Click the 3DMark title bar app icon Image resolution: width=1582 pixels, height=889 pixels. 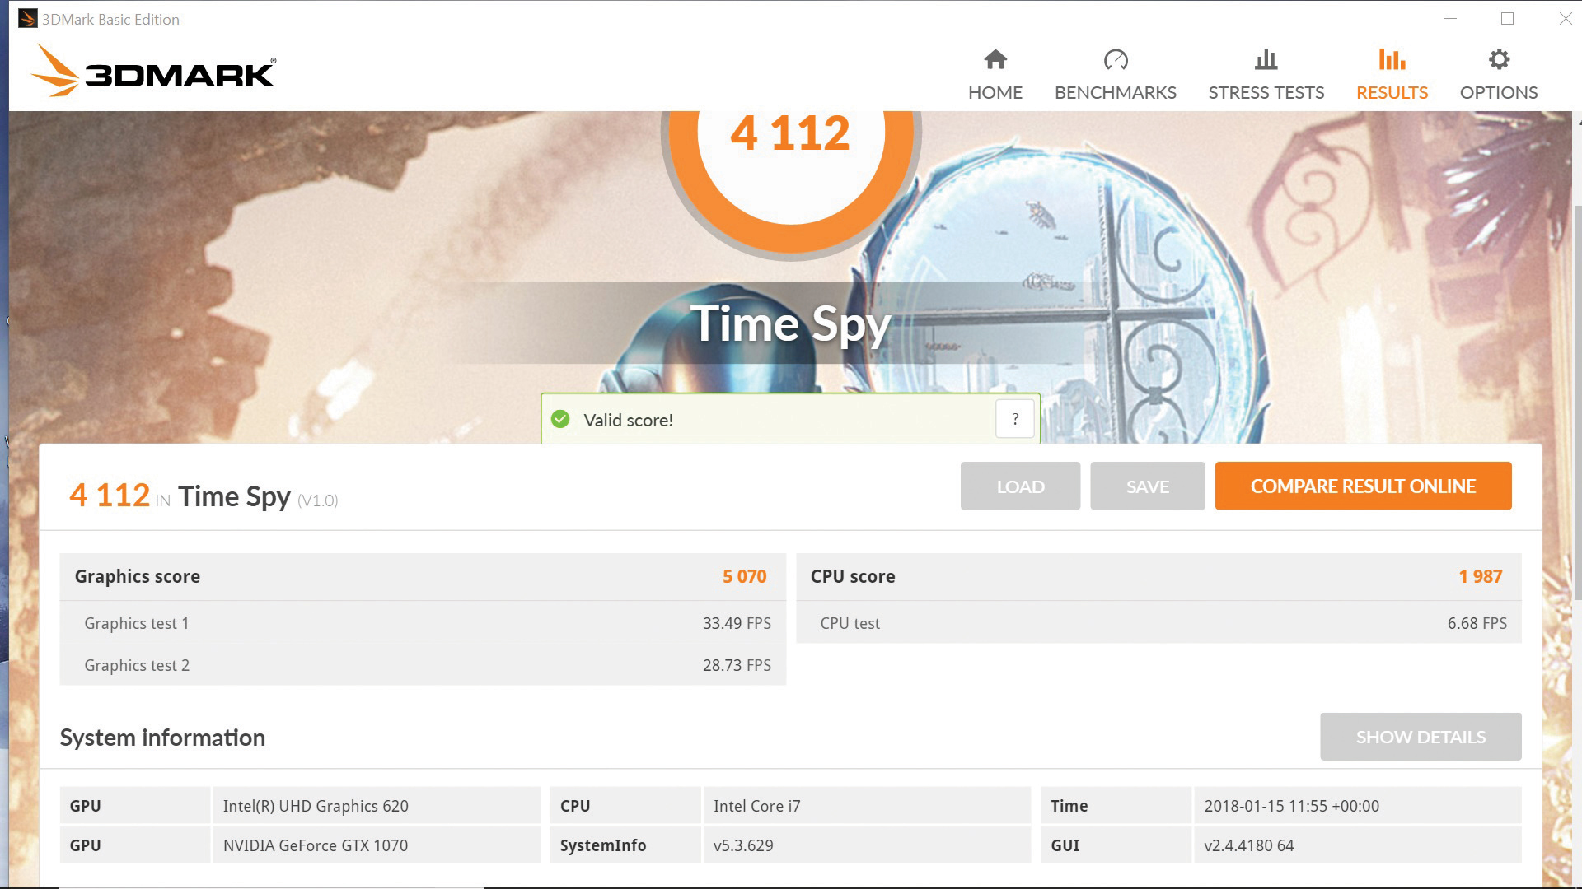click(27, 19)
